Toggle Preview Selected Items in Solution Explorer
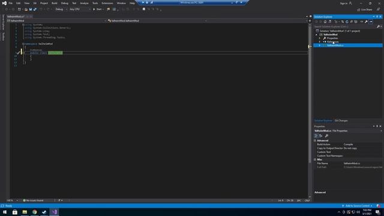 371,22
